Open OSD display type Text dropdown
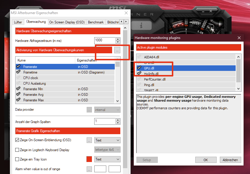250x174 pixels. (107, 140)
